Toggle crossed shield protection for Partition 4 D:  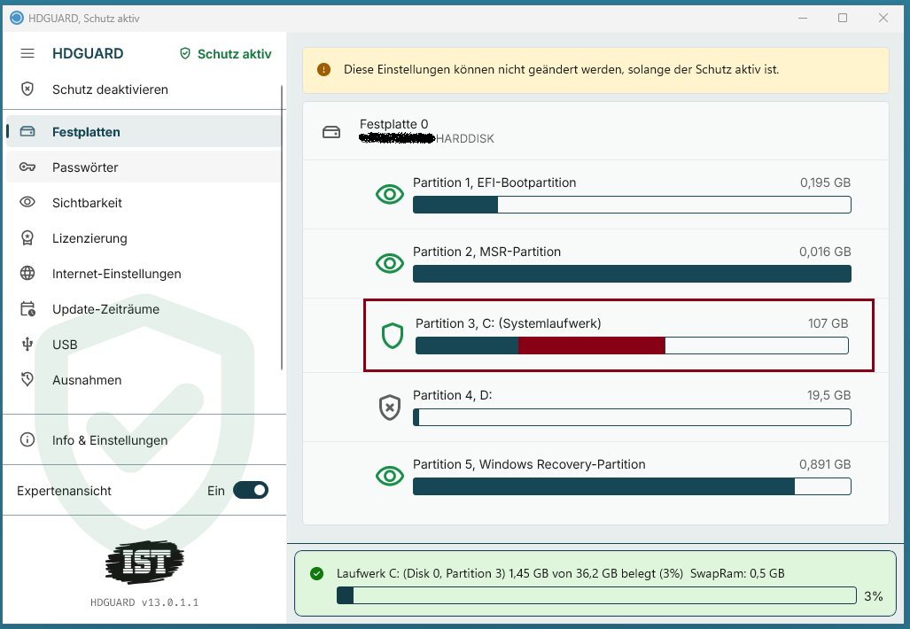(390, 408)
